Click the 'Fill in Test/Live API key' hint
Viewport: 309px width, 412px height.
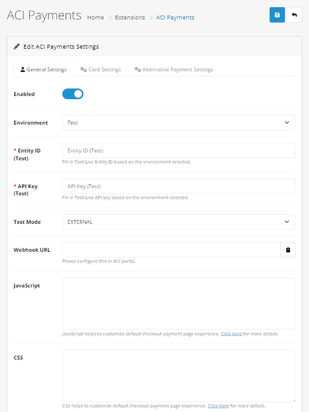pyautogui.click(x=125, y=198)
